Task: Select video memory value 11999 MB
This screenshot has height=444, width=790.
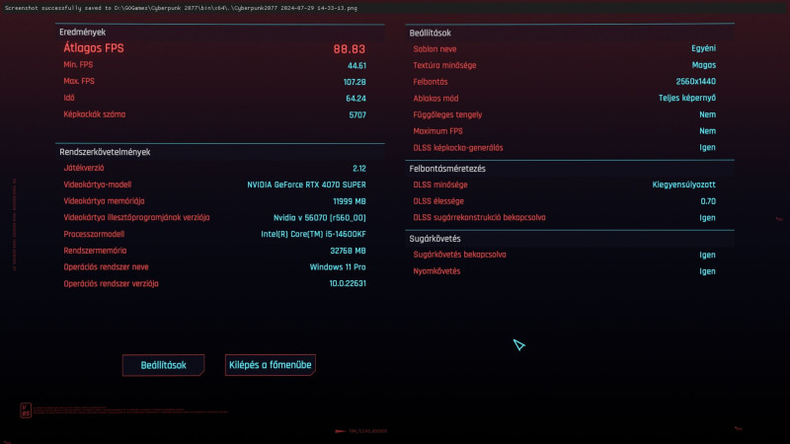Action: point(350,201)
